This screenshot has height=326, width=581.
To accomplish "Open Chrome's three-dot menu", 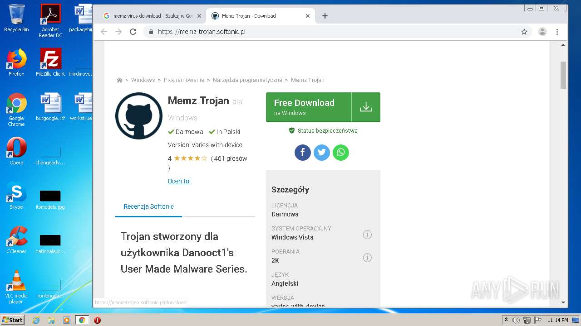I will 557,32.
